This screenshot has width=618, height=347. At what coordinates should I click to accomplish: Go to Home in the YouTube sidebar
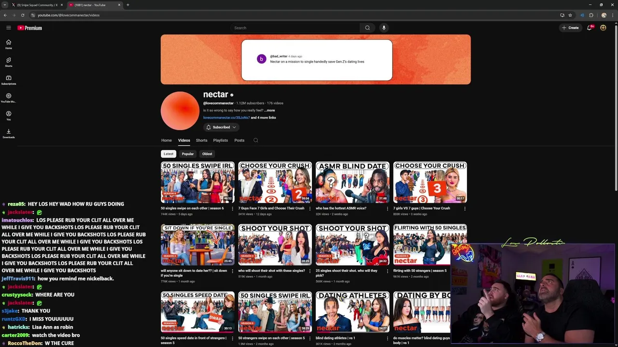[x=8, y=44]
